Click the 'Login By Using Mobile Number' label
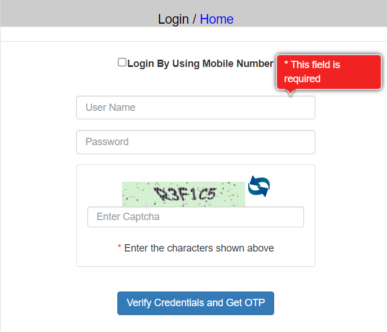 200,64
